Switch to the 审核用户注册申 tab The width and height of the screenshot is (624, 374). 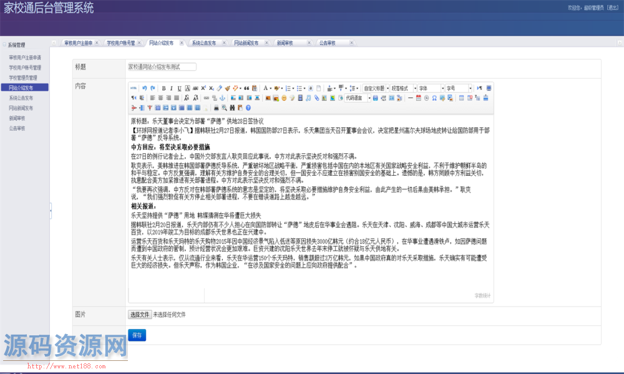coord(78,43)
